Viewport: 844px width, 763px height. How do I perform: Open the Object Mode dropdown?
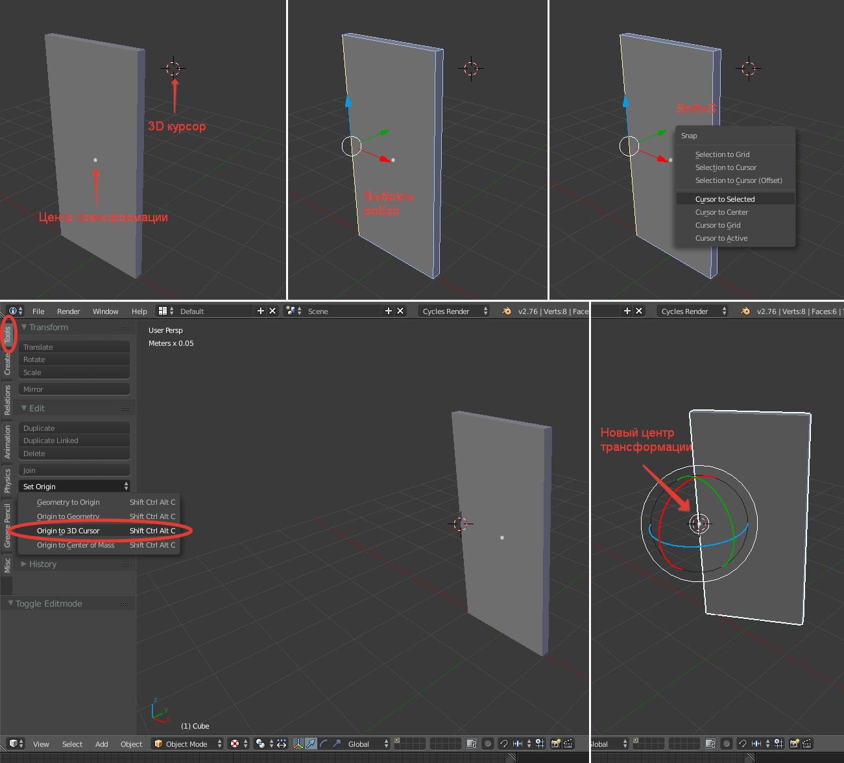click(x=186, y=744)
